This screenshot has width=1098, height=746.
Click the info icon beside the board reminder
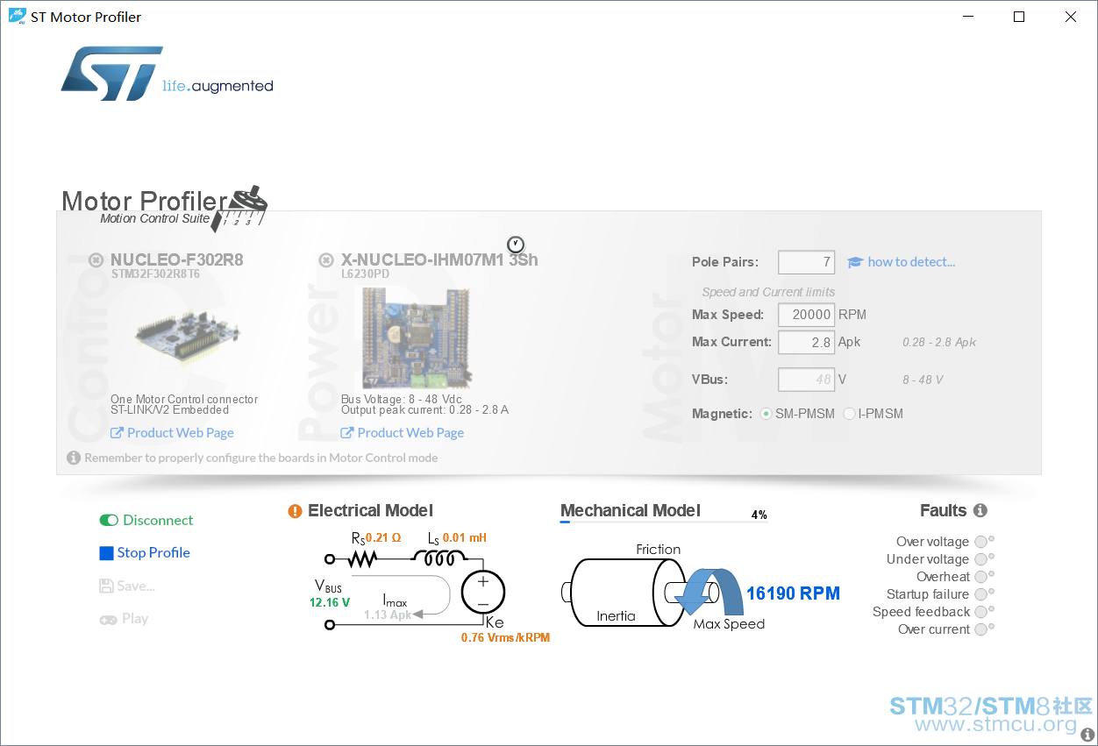(74, 458)
